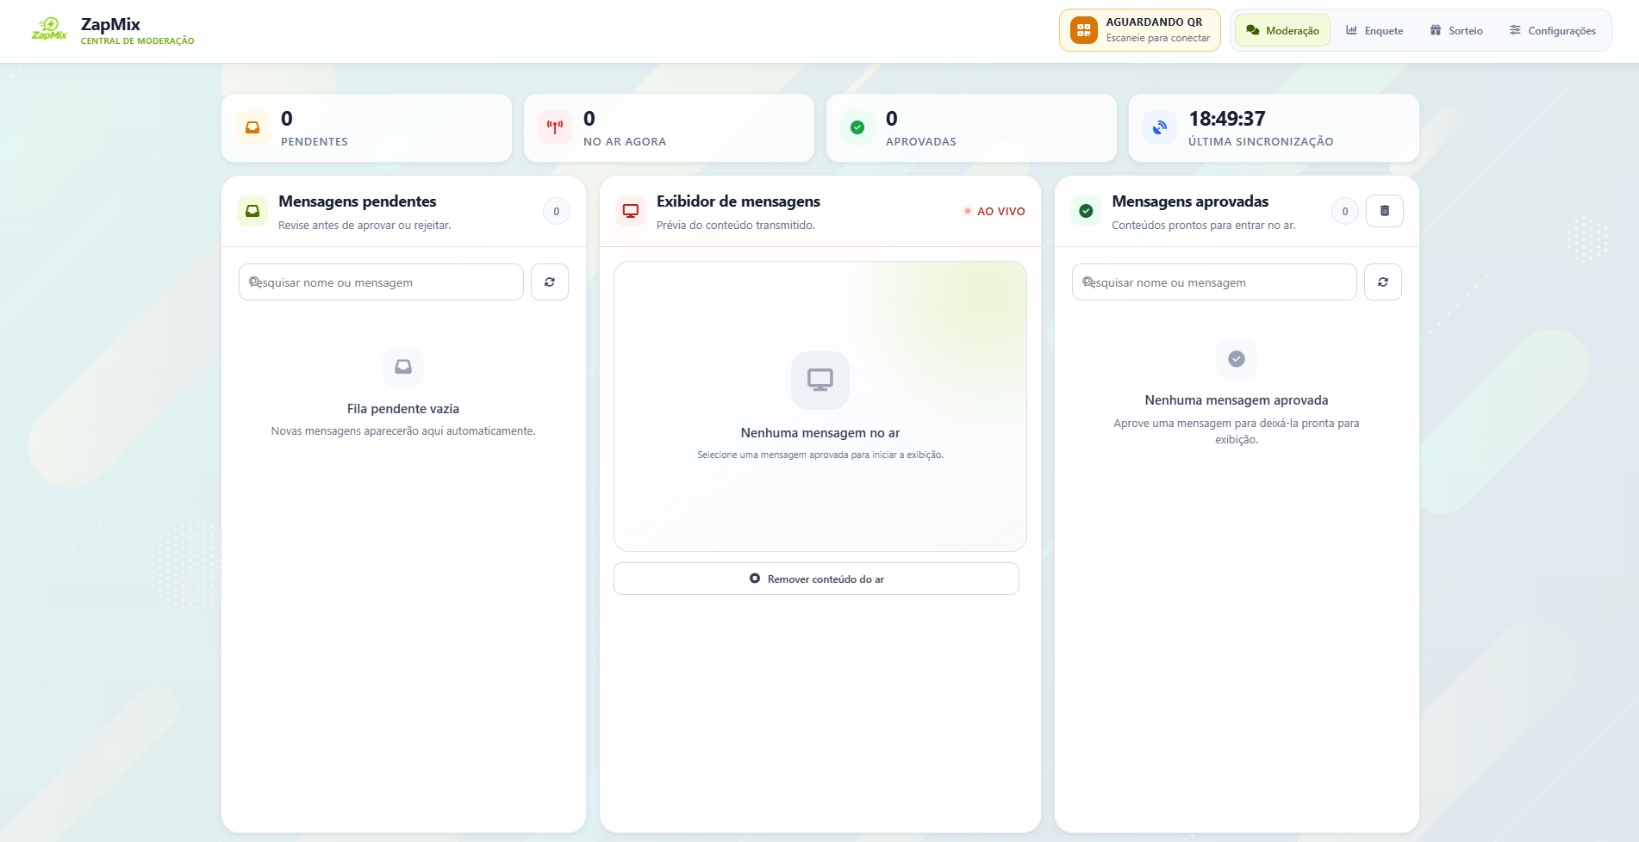Click the gray monitor placeholder icon
This screenshot has width=1639, height=842.
pyautogui.click(x=820, y=380)
